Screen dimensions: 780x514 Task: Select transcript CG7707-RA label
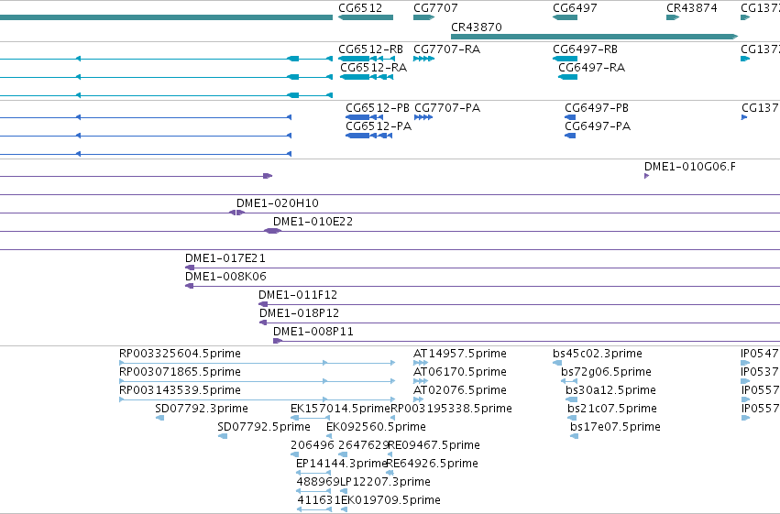[x=446, y=49]
